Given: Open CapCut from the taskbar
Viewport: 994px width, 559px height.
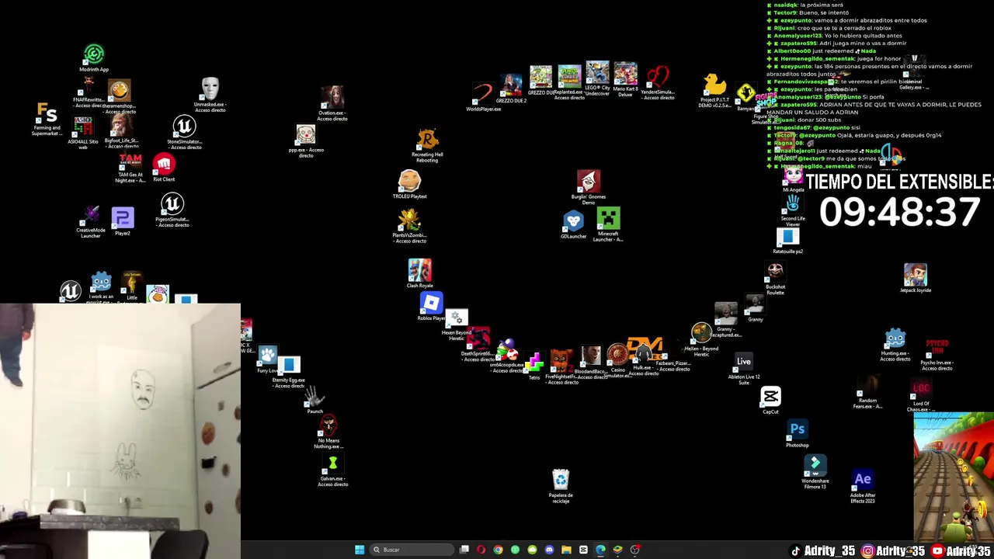Looking at the screenshot, I should (583, 550).
